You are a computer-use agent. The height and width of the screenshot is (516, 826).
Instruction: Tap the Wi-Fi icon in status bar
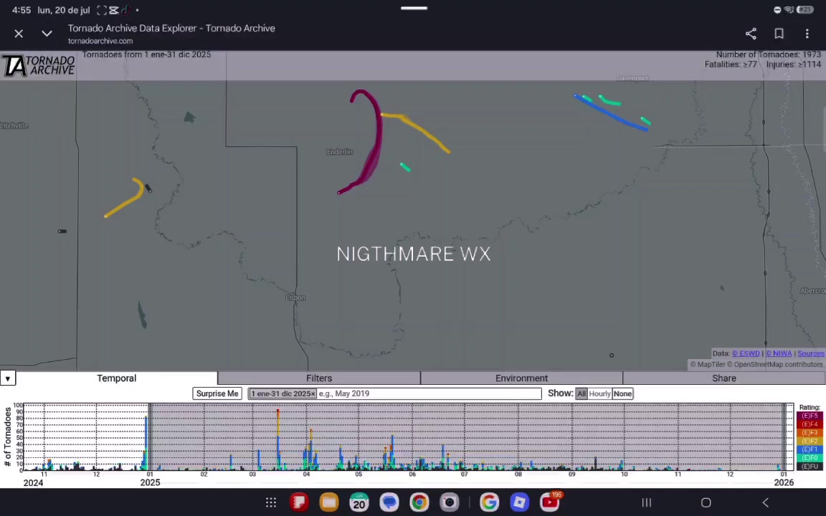[789, 9]
